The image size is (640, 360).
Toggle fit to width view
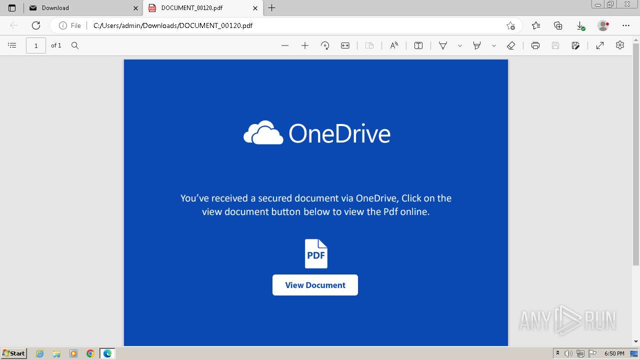345,45
